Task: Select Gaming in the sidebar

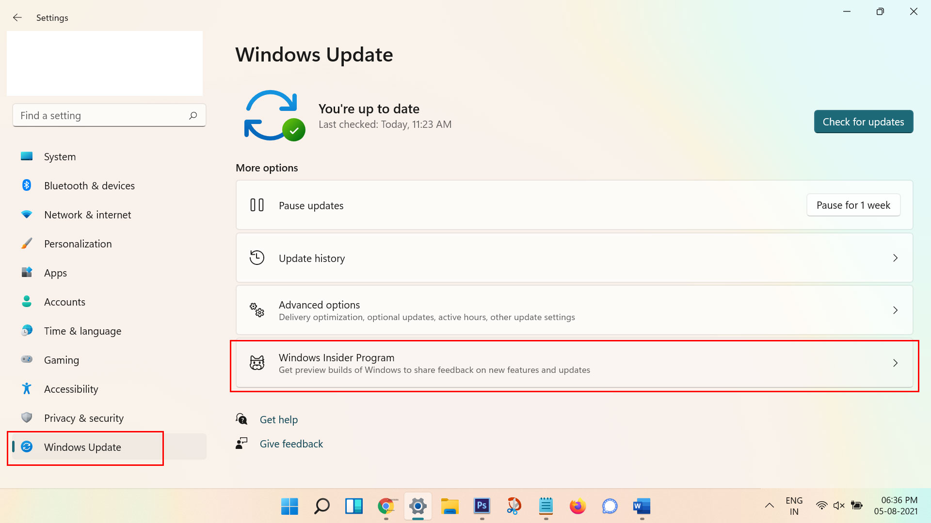Action: tap(62, 360)
